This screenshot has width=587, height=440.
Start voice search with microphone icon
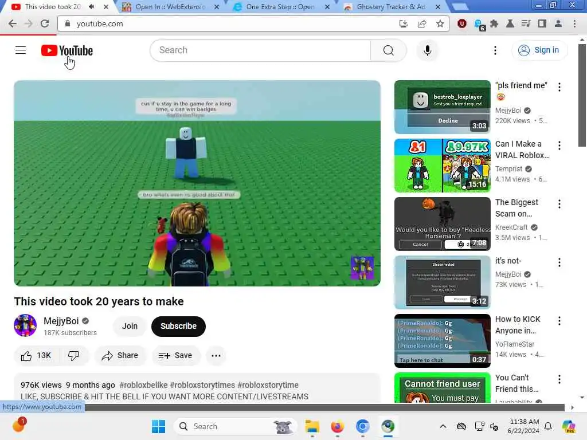click(x=427, y=50)
